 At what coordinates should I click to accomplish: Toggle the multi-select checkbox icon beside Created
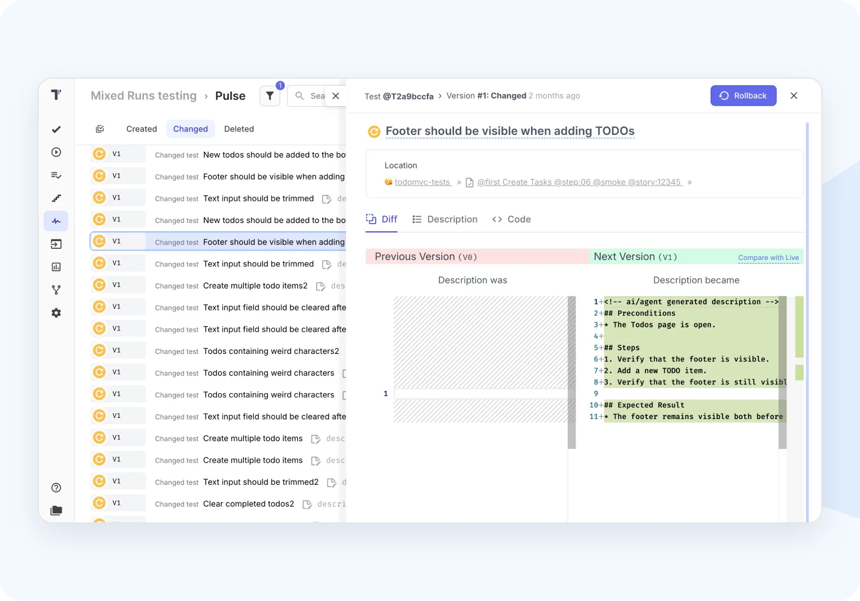point(100,129)
